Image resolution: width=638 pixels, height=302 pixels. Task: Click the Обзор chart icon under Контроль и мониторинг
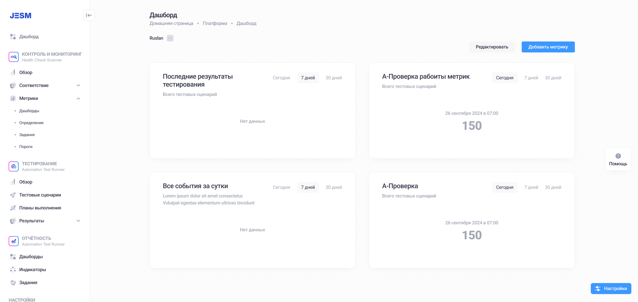point(13,72)
